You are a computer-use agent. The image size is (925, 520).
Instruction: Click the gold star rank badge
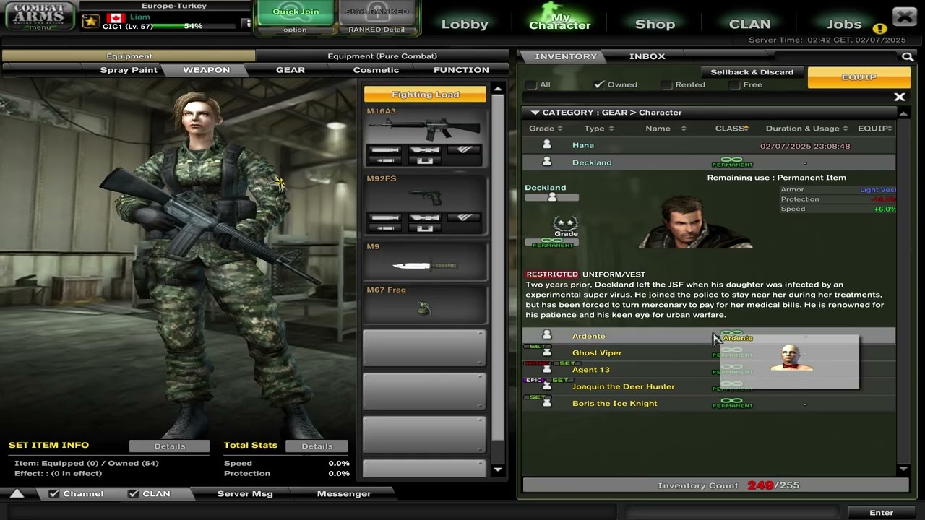(90, 22)
